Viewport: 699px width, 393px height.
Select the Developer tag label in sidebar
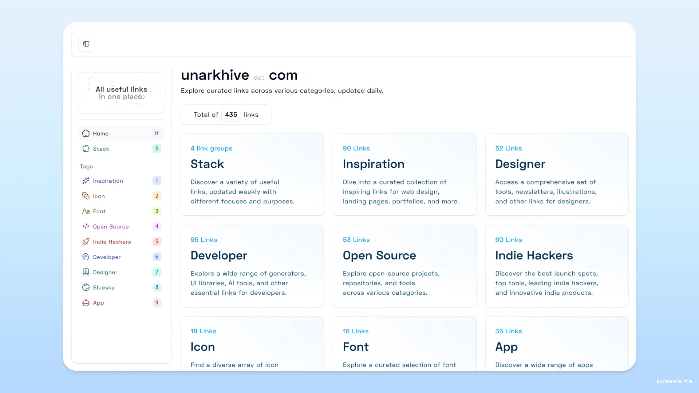click(107, 257)
